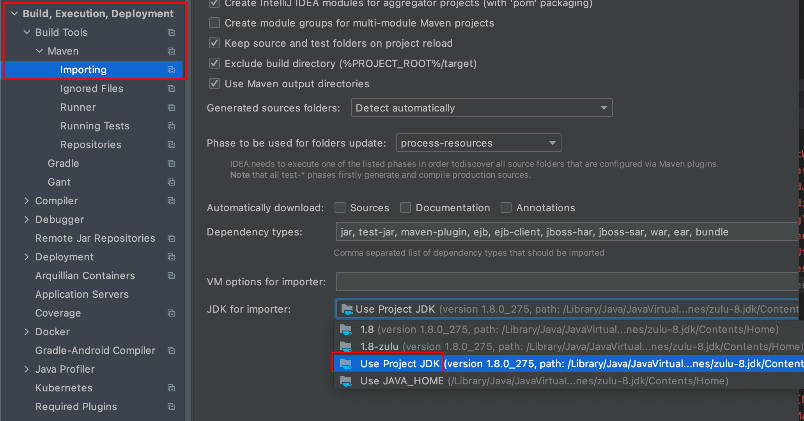804x421 pixels.
Task: Click project-level icon beside Runner
Action: pos(171,107)
